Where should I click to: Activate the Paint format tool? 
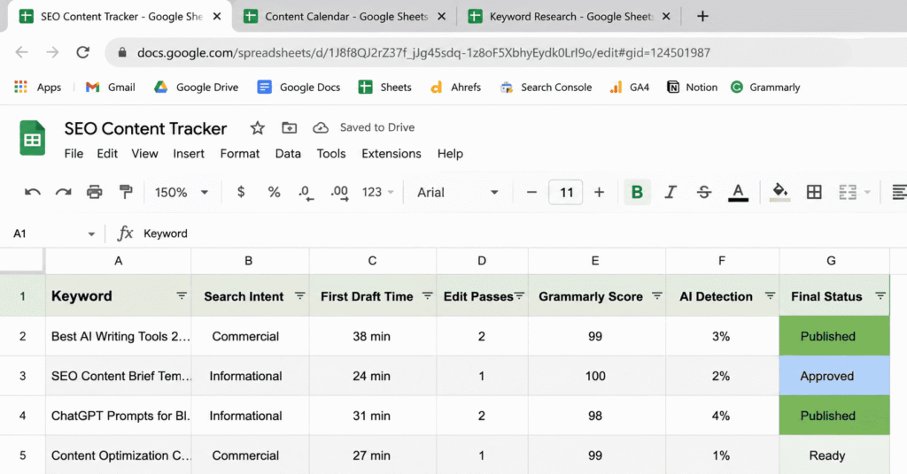(126, 192)
